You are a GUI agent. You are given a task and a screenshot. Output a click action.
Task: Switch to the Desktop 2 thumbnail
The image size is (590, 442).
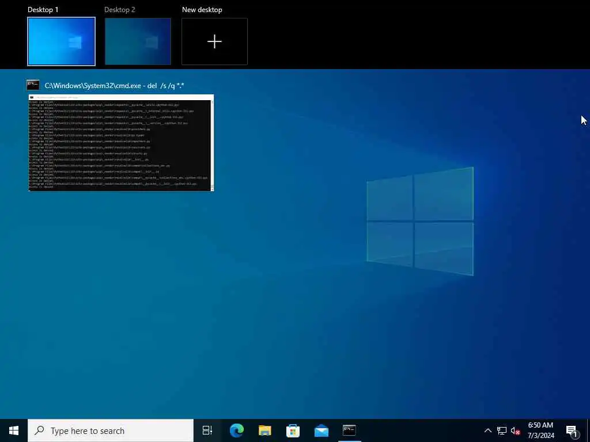pos(138,41)
